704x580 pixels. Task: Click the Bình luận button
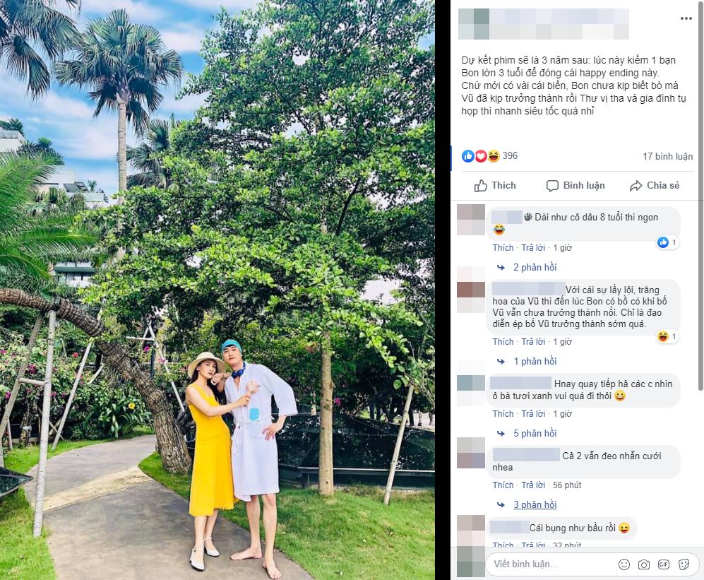(575, 186)
